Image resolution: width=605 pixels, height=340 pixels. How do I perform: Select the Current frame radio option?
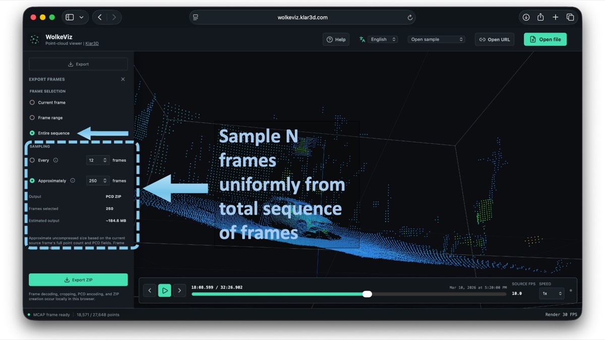[32, 102]
